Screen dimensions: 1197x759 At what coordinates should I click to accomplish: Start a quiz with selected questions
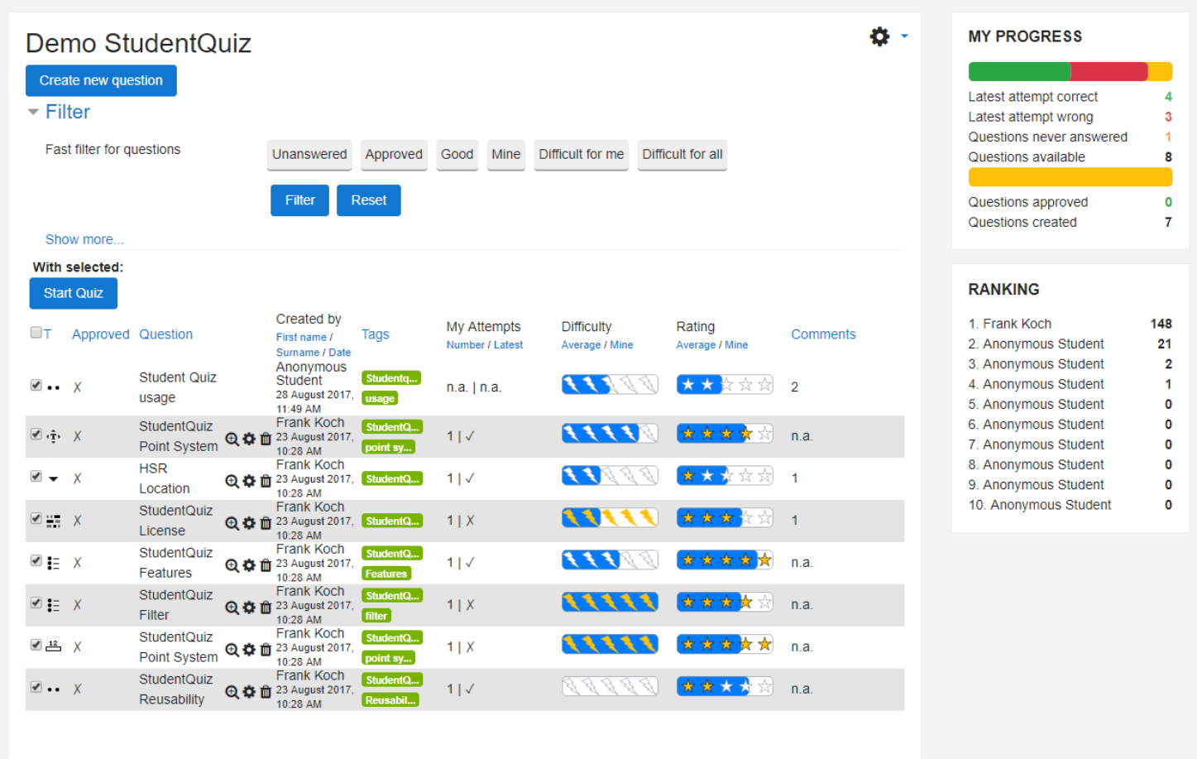coord(73,293)
